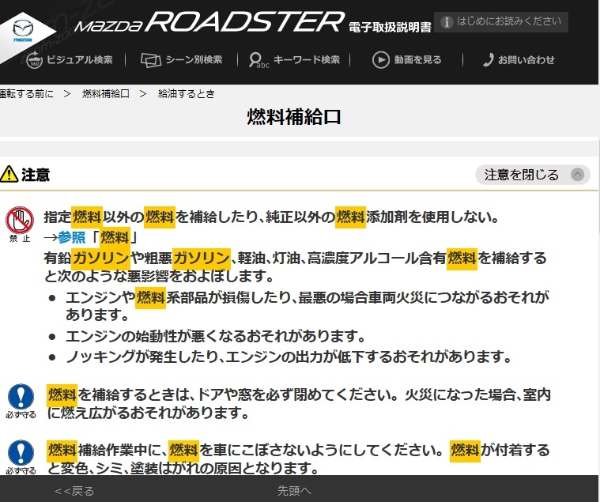The height and width of the screenshot is (502, 600).
Task: Click text ノッキングが発生したり bullet line
Action: click(289, 357)
